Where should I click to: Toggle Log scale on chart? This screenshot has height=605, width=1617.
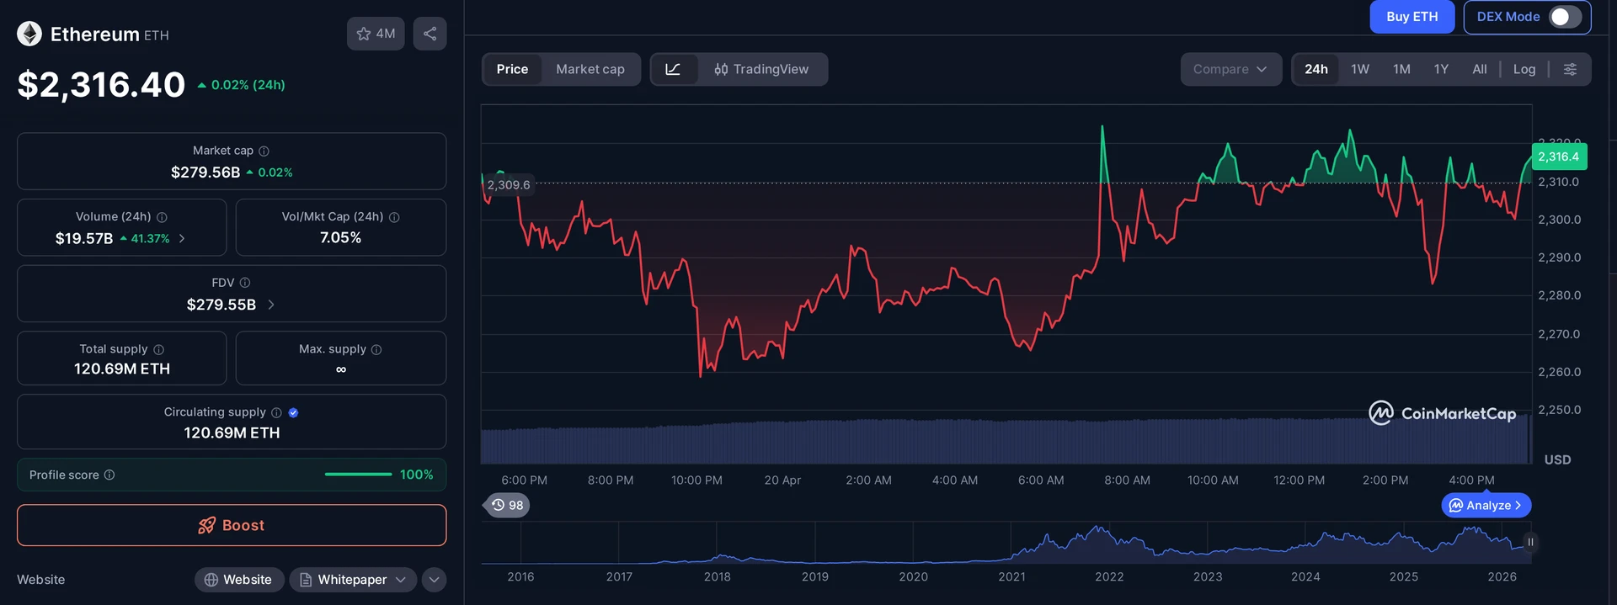click(x=1524, y=69)
